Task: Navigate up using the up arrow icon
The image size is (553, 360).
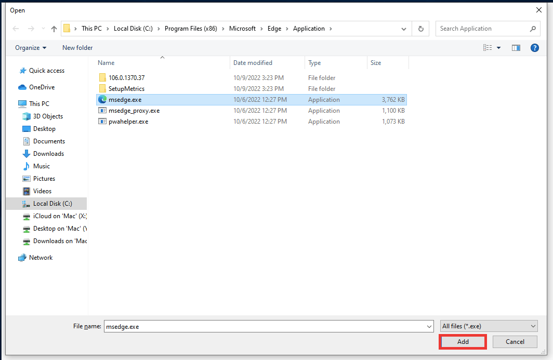Action: (x=54, y=29)
